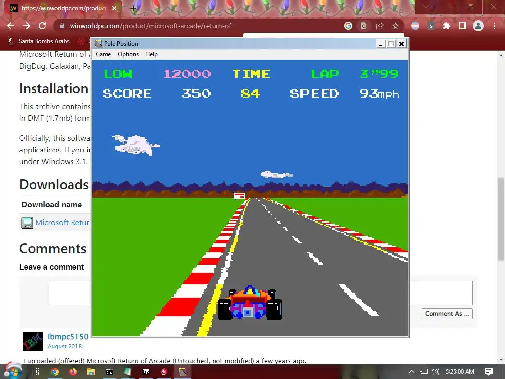505x379 pixels.
Task: Click floppy disk icon beside download
Action: 27,223
